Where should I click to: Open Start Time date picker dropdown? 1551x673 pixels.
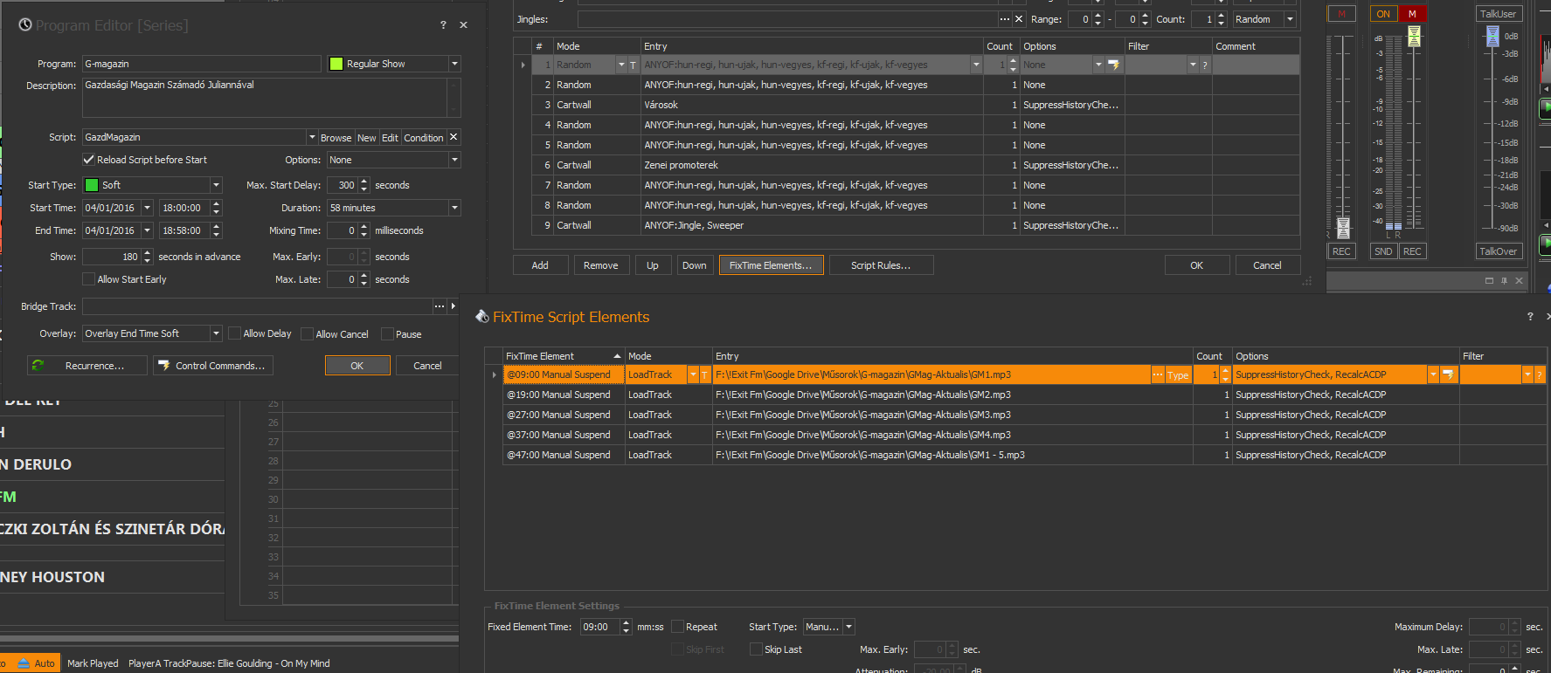[x=147, y=208]
